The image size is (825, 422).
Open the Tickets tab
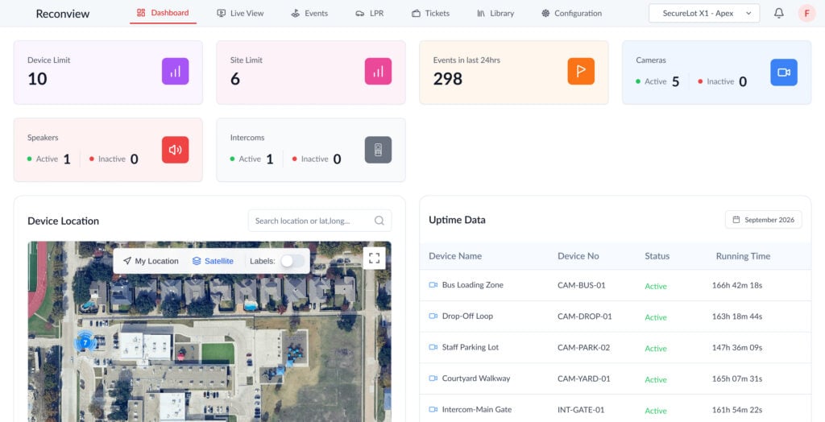430,13
